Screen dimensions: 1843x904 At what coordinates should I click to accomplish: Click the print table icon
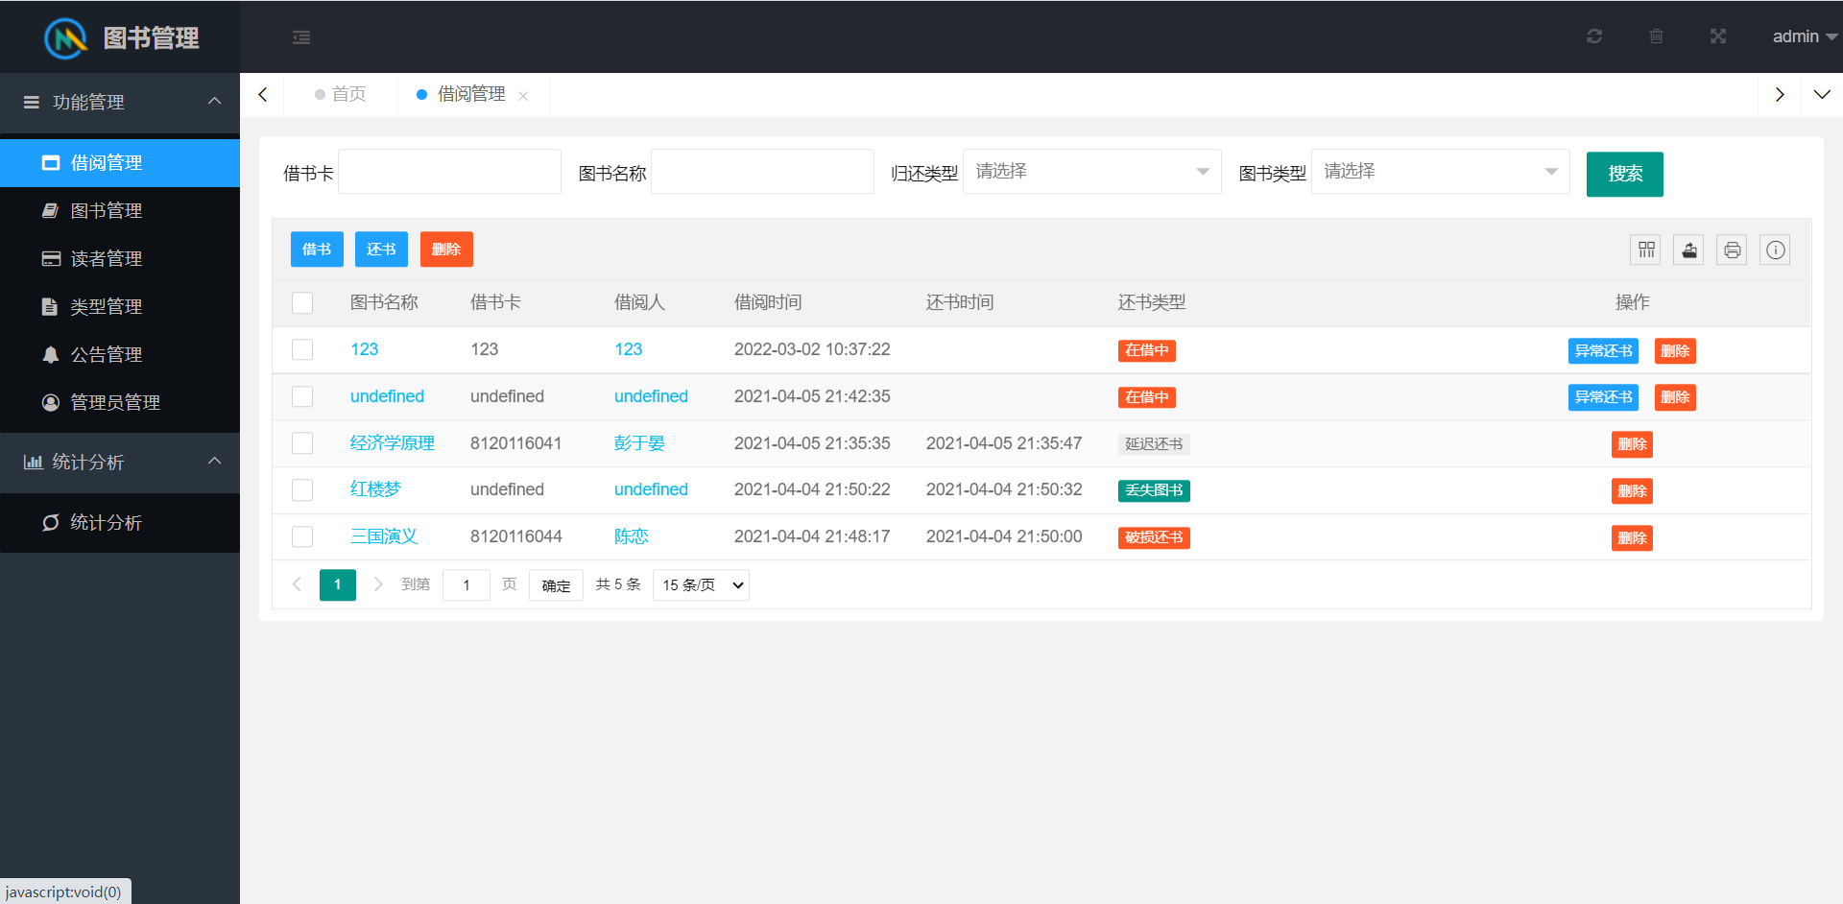click(1732, 250)
